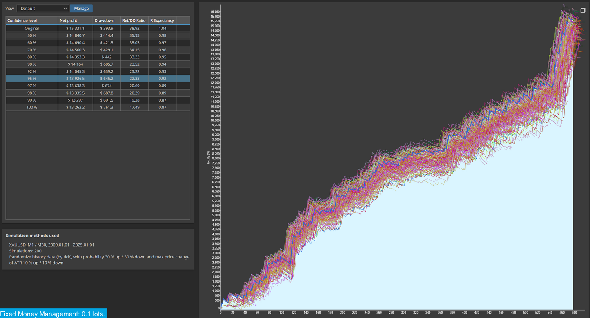This screenshot has width=590, height=318.
Task: Select the 98 % confidence level cell
Action: pos(32,93)
